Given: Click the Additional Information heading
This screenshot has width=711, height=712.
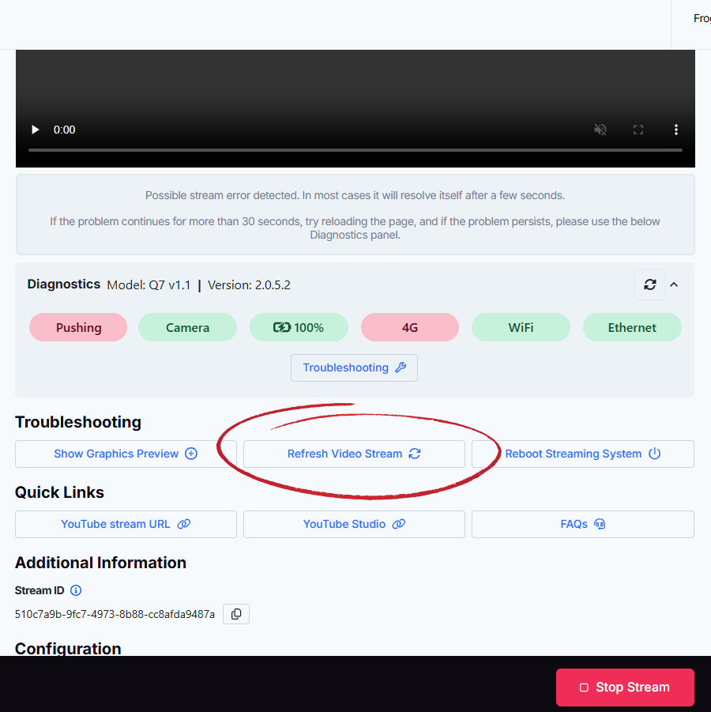Looking at the screenshot, I should [x=101, y=563].
